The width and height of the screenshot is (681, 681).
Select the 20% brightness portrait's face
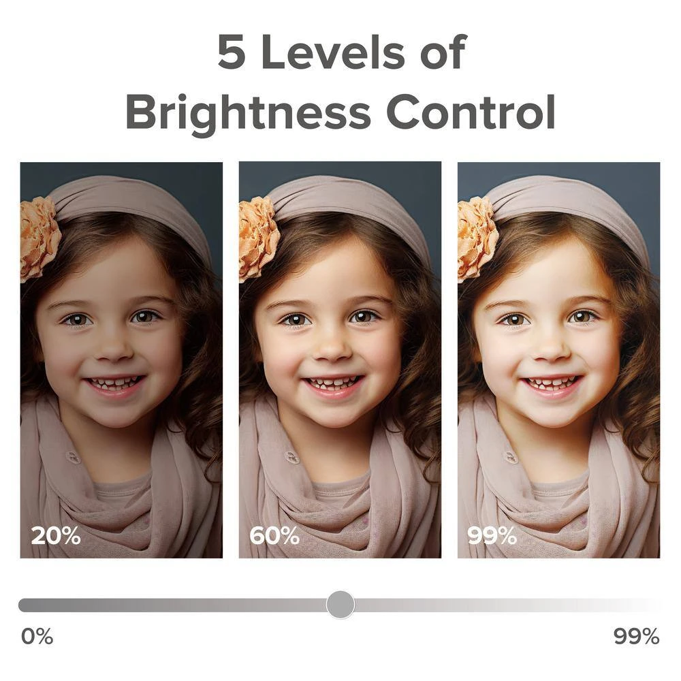112,340
